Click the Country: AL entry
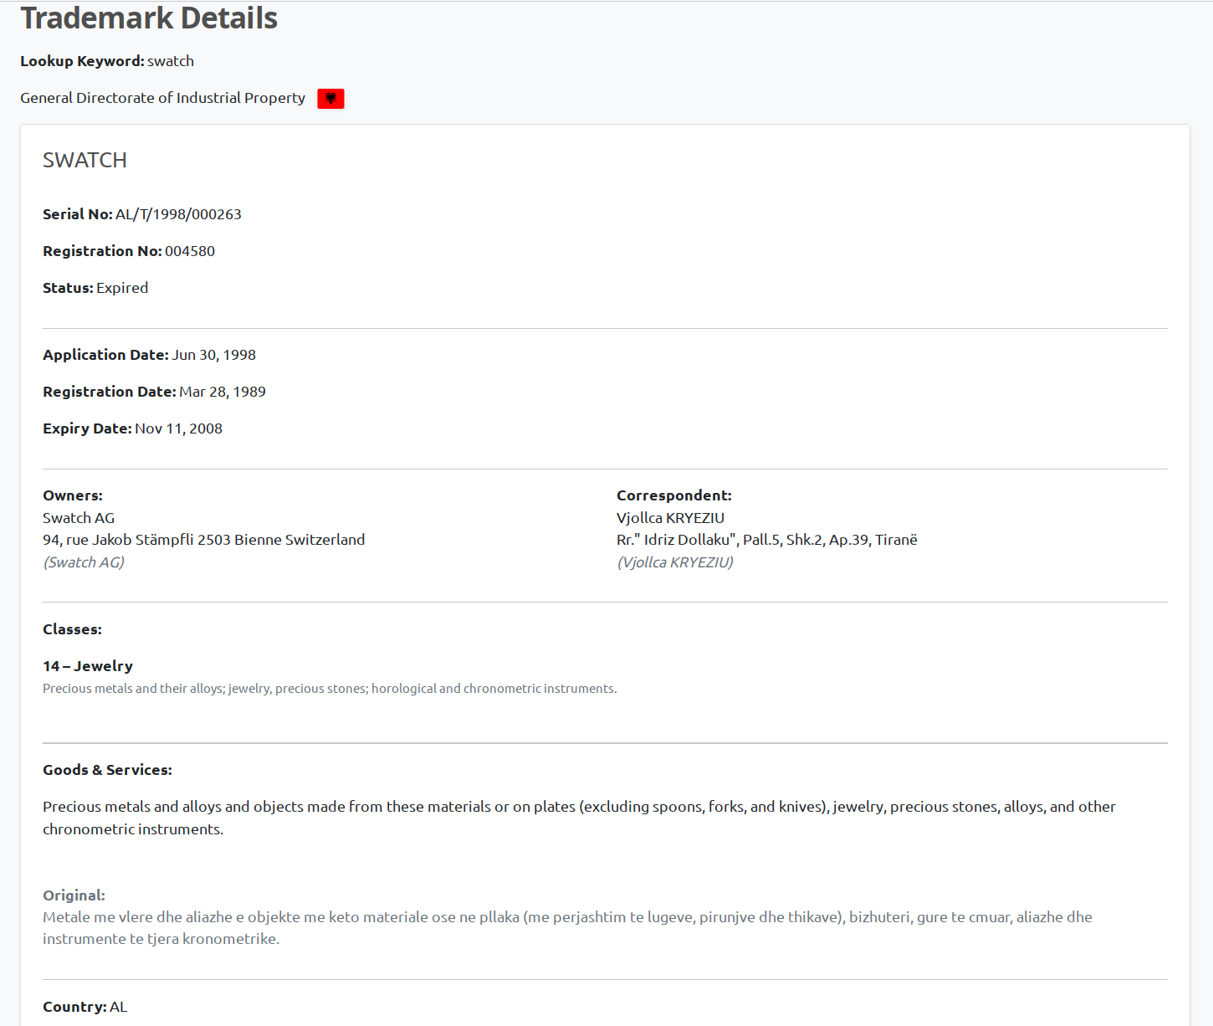 coord(85,1007)
